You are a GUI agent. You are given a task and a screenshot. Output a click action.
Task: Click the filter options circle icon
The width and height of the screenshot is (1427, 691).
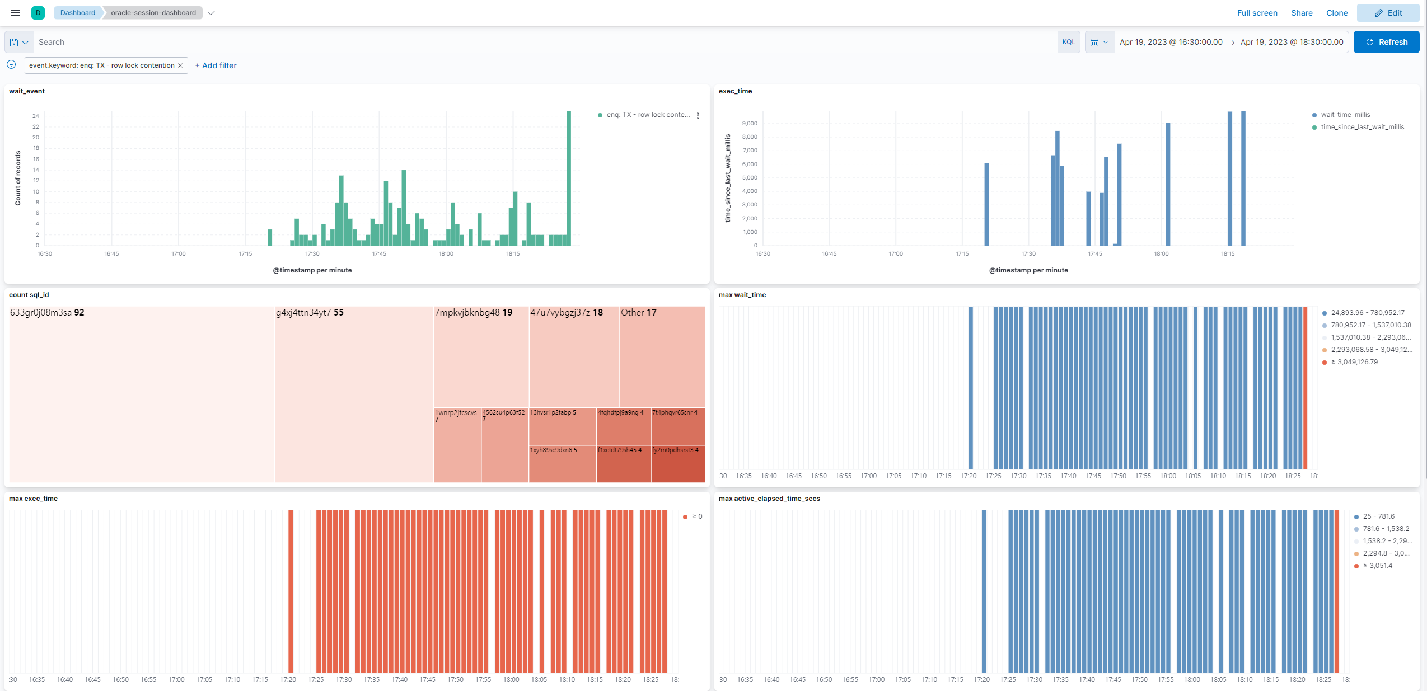pos(11,65)
